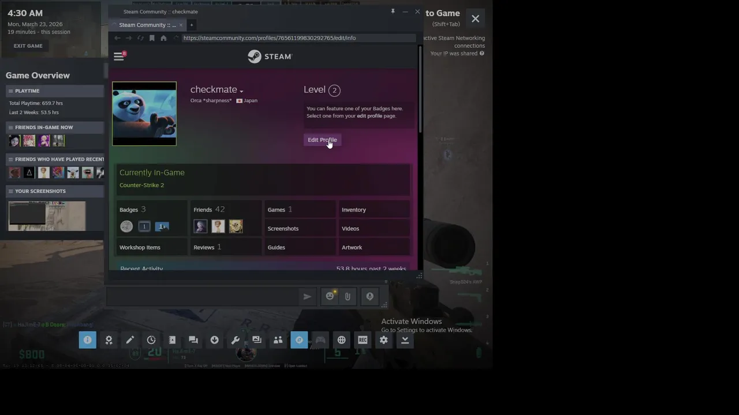Open the Discussions chat bubbles icon in toolbar
This screenshot has height=415, width=739.
point(193,340)
